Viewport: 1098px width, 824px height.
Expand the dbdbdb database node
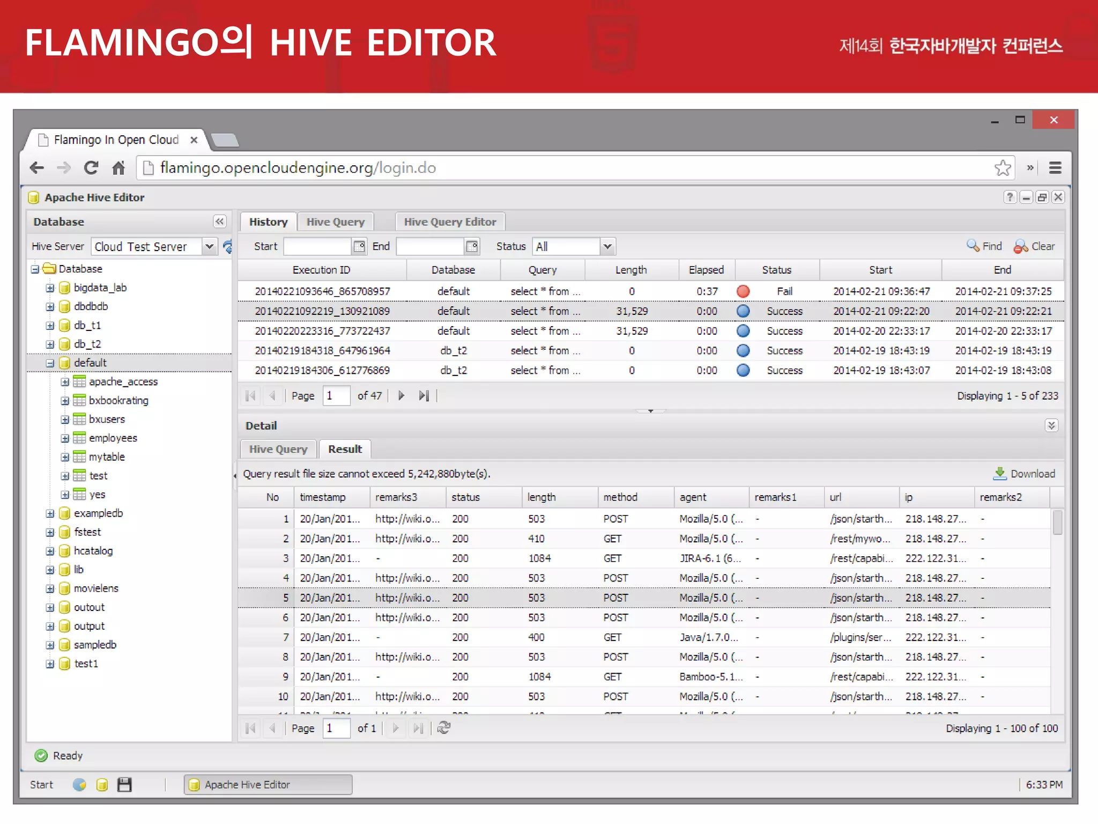(x=50, y=307)
